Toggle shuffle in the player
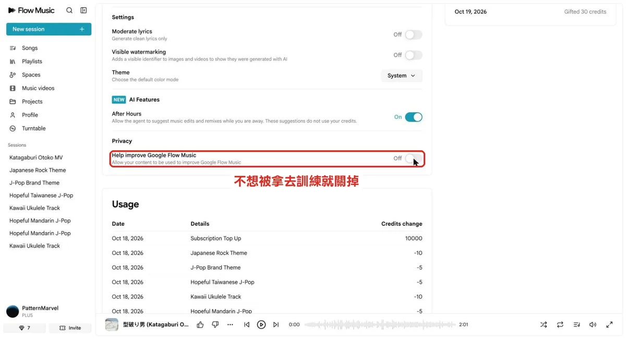 pos(544,324)
